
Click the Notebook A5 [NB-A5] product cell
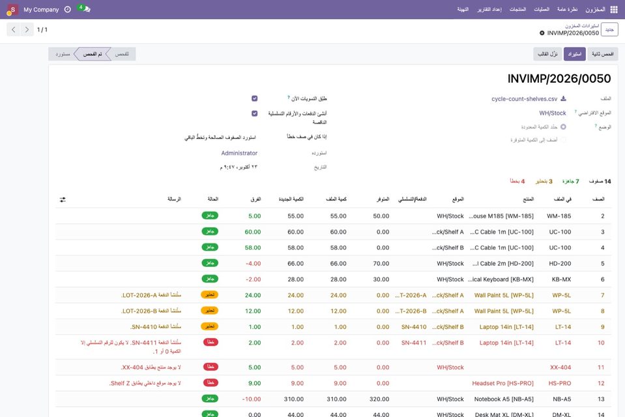click(x=504, y=399)
